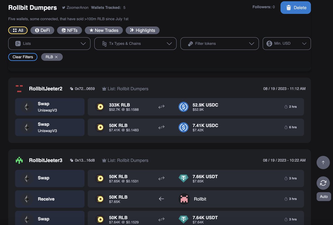Click Ethereum icon on the Receive row

27,199
